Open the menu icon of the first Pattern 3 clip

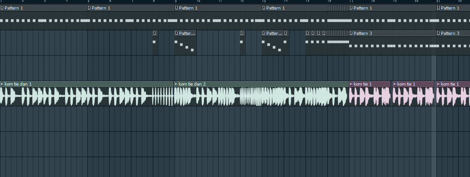(351, 33)
